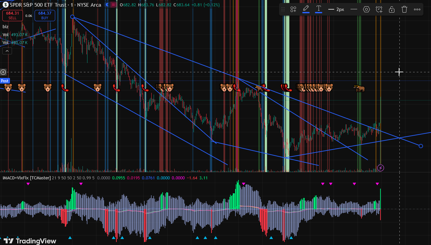
Task: Click the red SELL 684.31 button
Action: (12, 15)
